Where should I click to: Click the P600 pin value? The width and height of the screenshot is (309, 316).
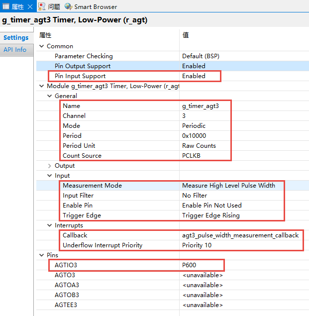click(x=189, y=265)
